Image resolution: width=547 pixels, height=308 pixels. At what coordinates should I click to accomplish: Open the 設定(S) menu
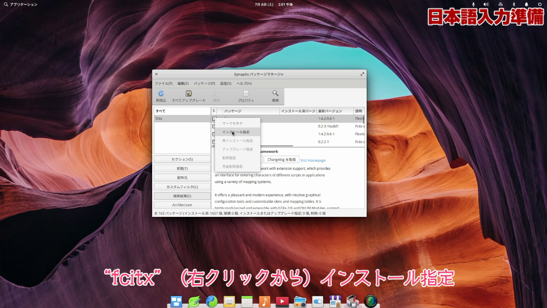226,83
